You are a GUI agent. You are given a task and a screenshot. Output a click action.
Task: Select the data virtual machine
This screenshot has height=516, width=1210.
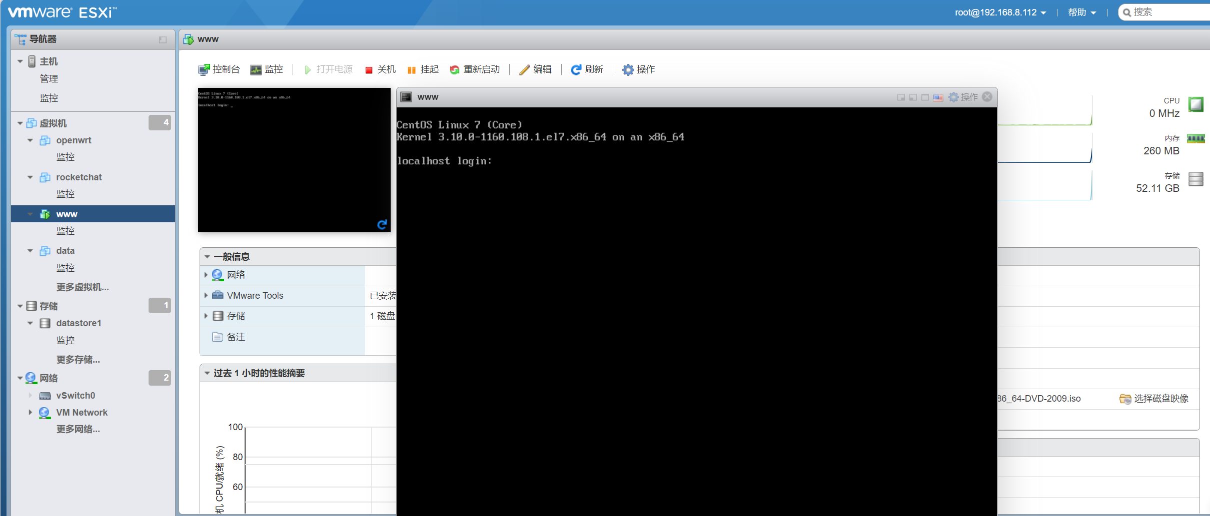pos(66,251)
